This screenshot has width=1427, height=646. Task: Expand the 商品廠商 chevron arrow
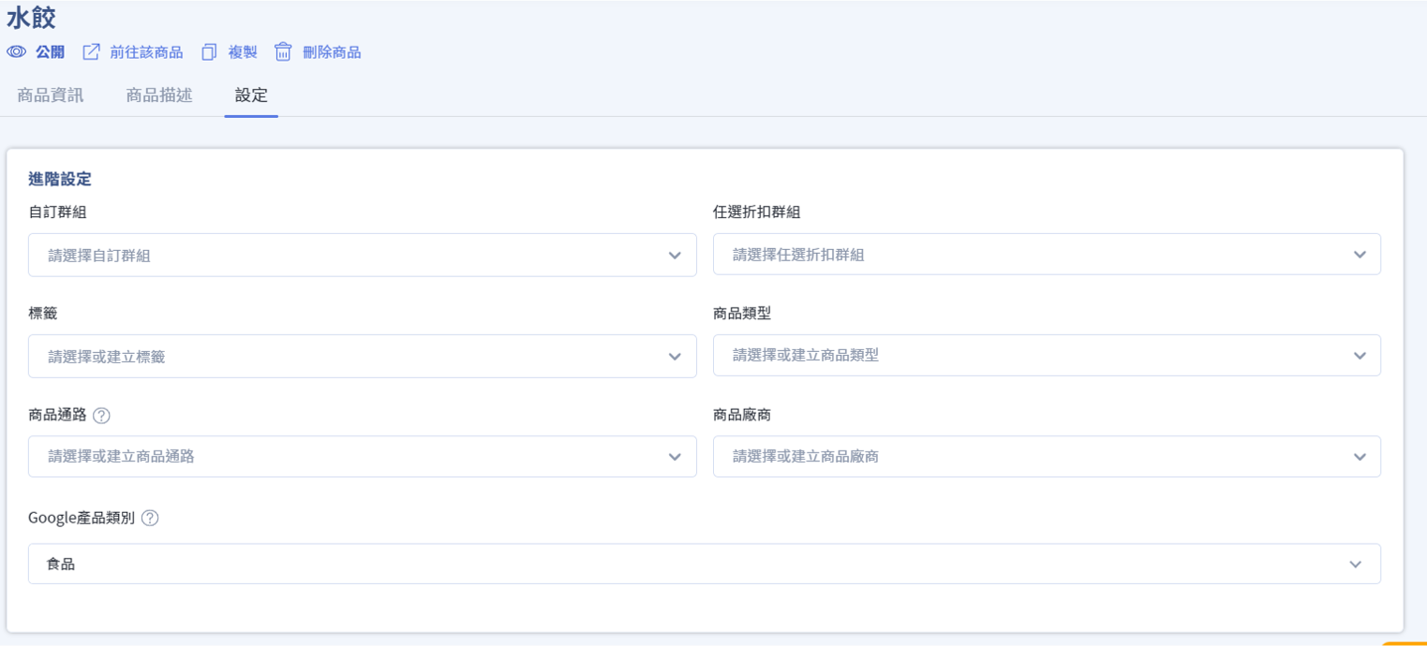pos(1360,457)
